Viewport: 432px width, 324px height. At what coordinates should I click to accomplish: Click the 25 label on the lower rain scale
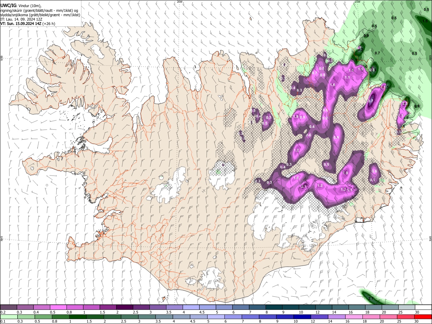coord(400,322)
